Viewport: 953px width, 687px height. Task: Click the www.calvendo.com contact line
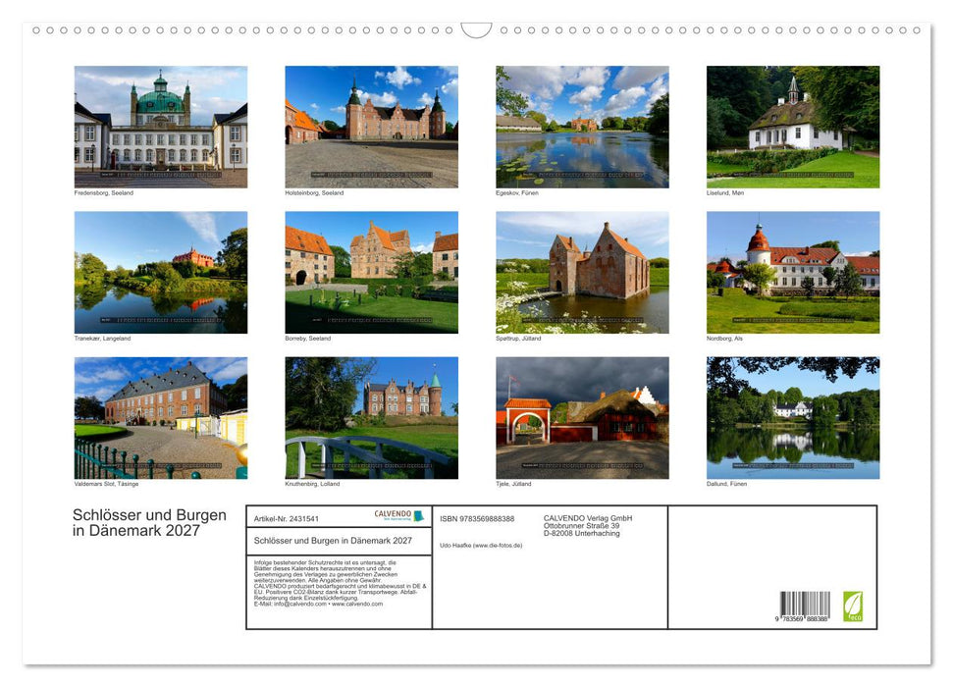pyautogui.click(x=318, y=604)
